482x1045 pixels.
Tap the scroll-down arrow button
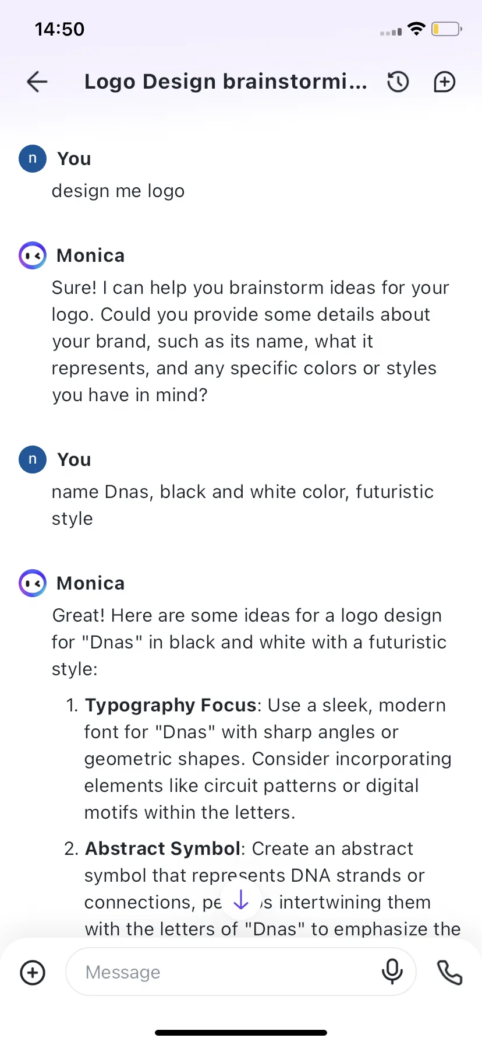(x=241, y=900)
